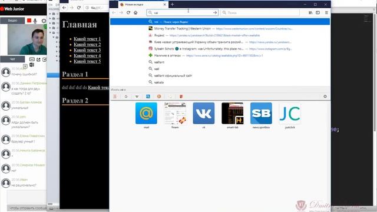This screenshot has height=212, width=377.
Task: Open the Firefox hamburger menu
Action: 326,12
